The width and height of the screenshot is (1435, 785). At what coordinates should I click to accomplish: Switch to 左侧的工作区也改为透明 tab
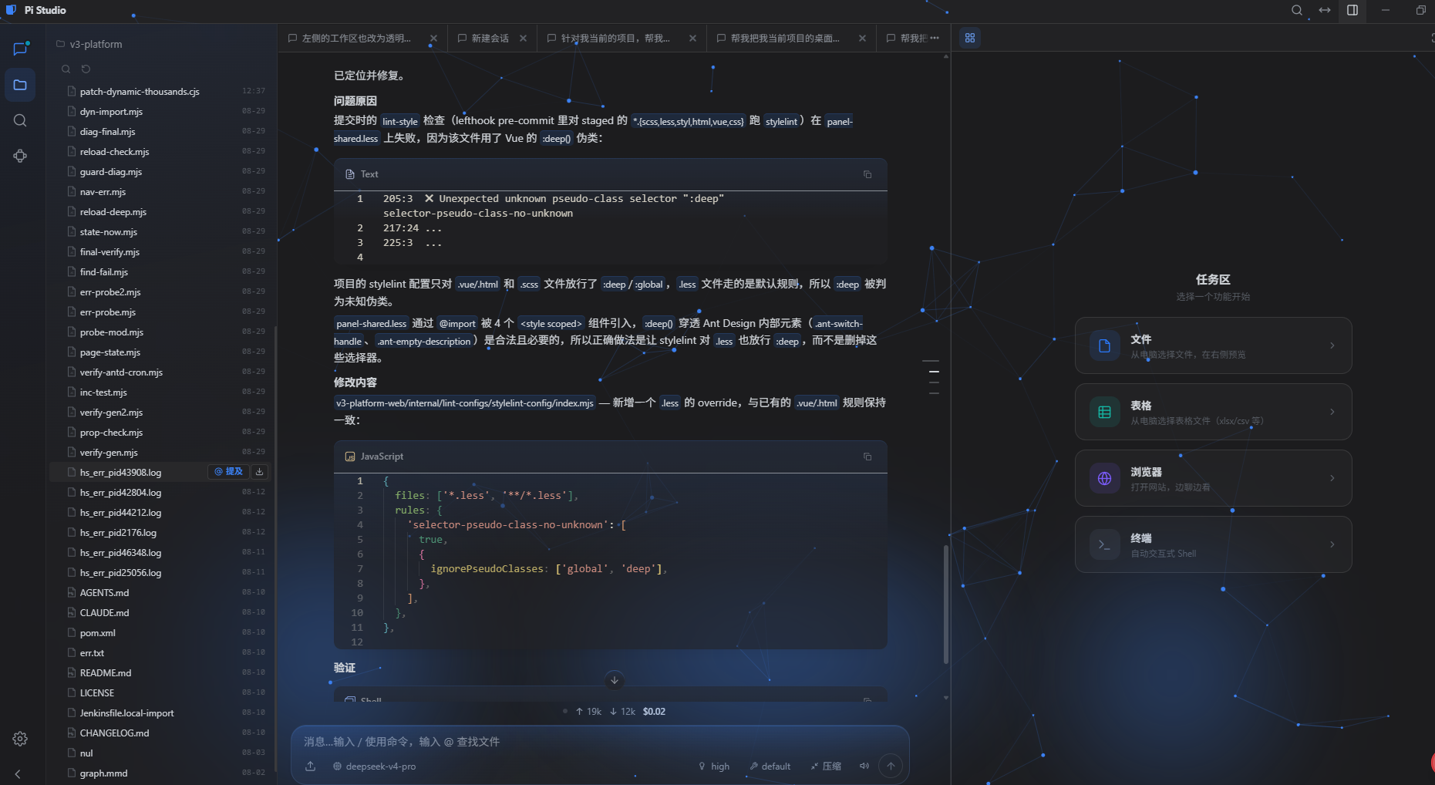tap(356, 38)
